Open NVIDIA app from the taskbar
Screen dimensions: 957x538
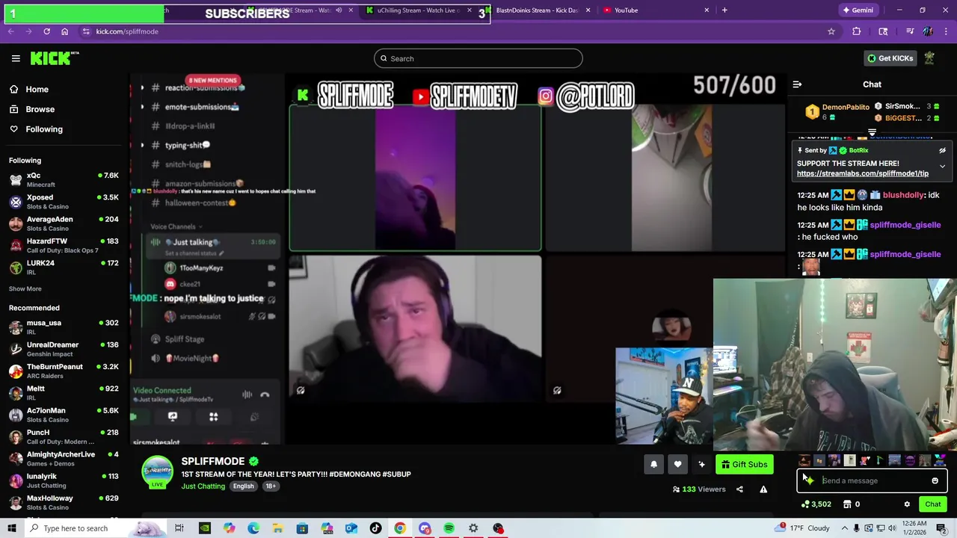tap(204, 528)
